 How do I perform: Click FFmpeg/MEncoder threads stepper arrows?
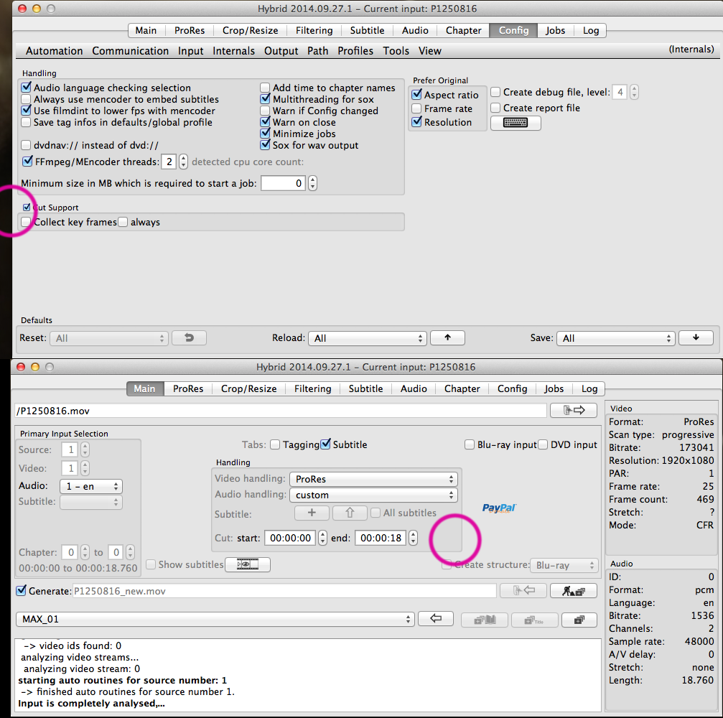coord(184,162)
